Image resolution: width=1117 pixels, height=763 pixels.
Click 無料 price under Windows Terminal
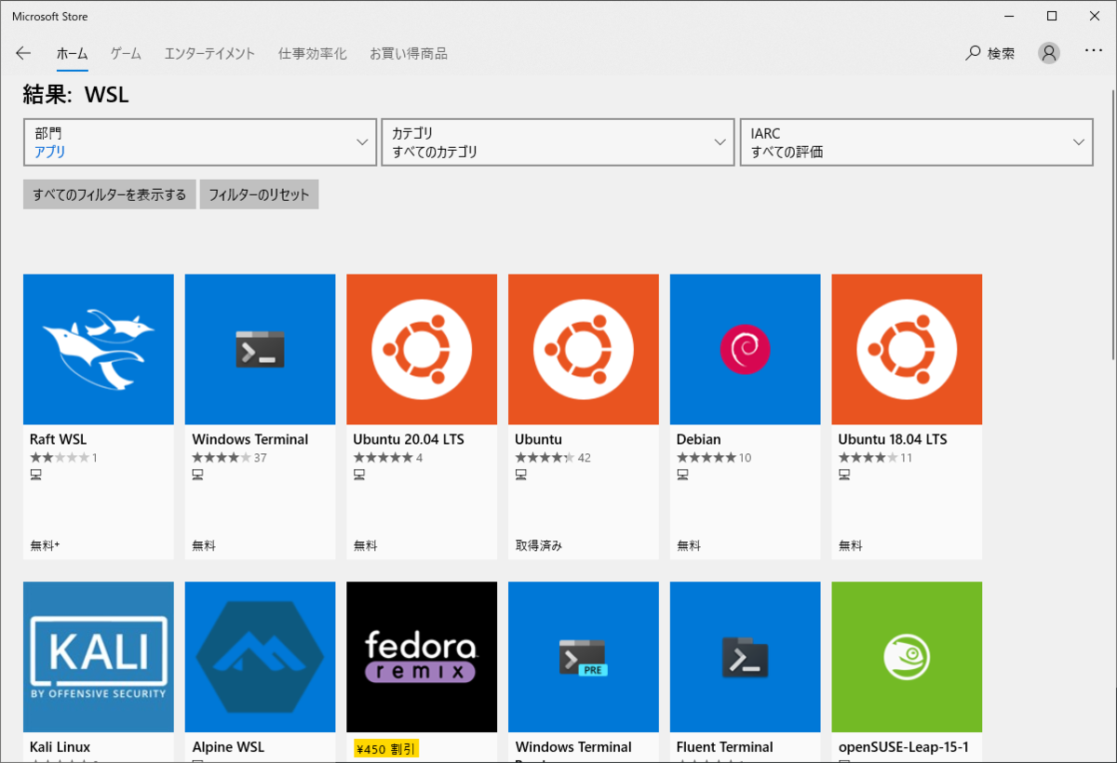pos(204,545)
